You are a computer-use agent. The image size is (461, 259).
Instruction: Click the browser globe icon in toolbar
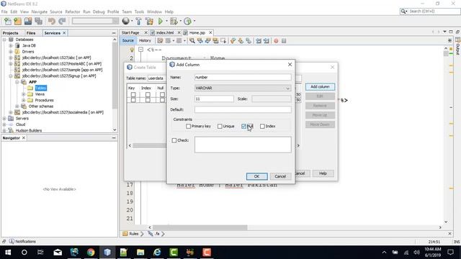click(126, 21)
